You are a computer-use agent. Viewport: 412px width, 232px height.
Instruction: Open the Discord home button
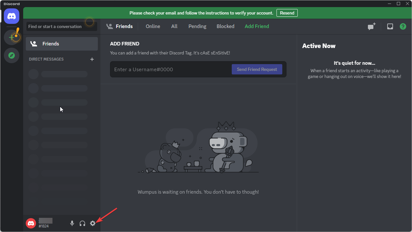[12, 16]
